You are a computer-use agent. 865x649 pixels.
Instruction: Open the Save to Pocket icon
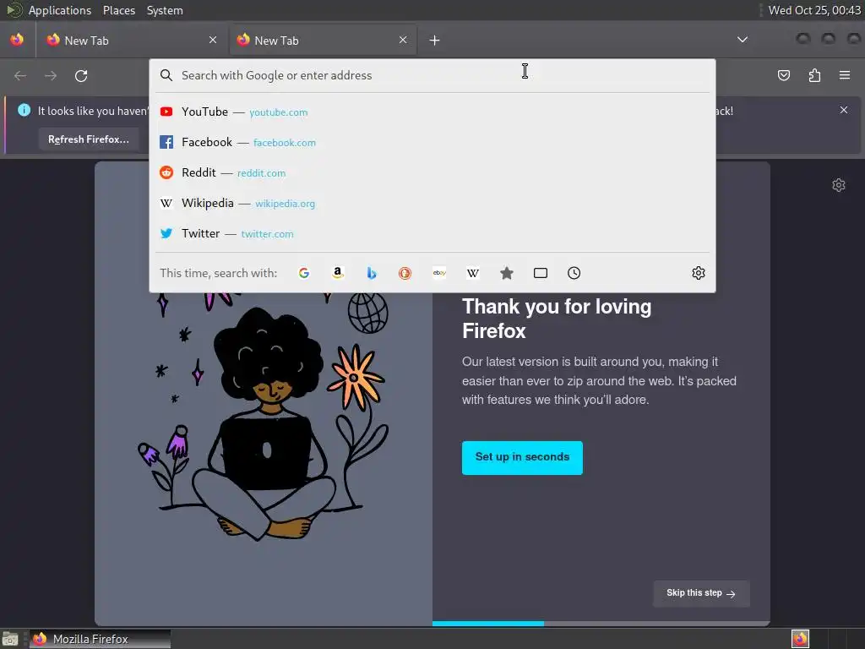783,75
